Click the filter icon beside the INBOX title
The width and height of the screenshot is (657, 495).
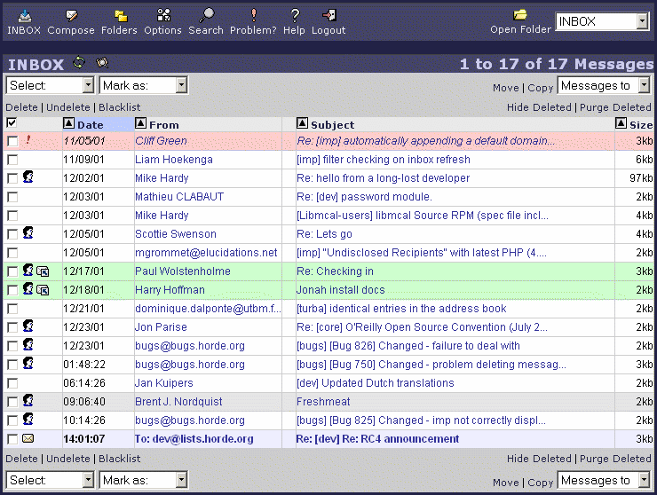(x=102, y=63)
